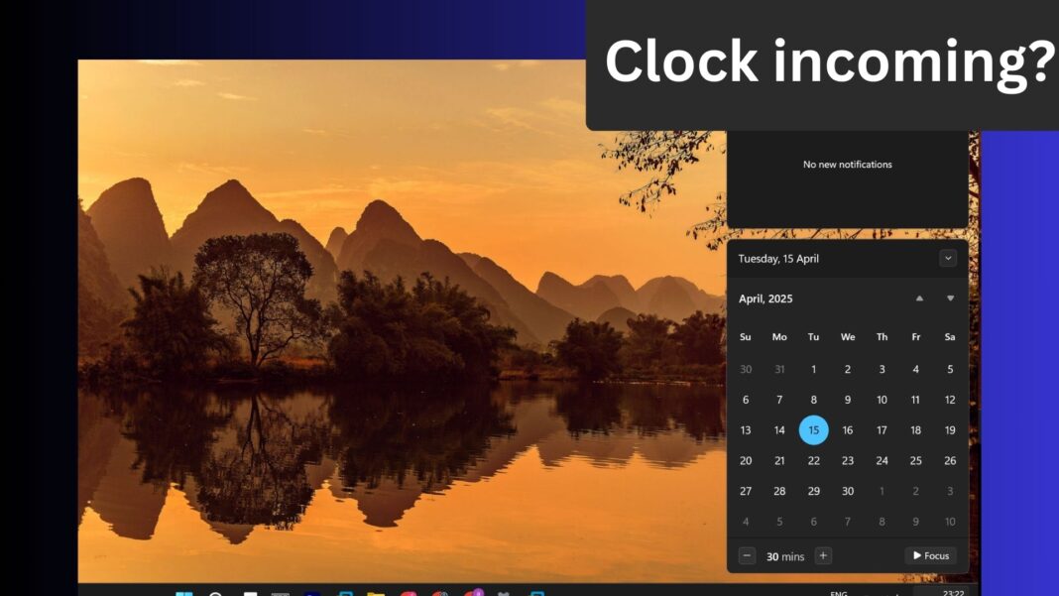
Task: Switch ENG input language in system tray
Action: pos(838,593)
